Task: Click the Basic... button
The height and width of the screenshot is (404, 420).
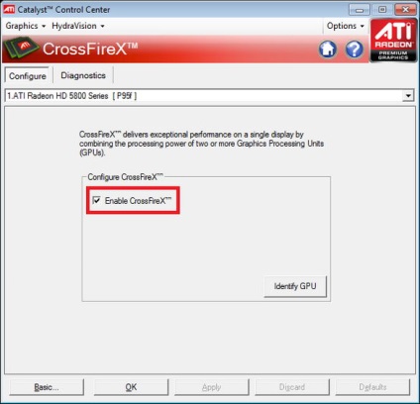Action: click(x=47, y=387)
